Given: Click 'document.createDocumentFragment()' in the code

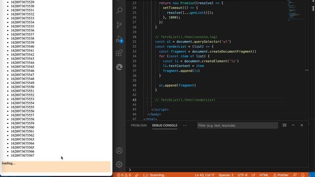Looking at the screenshot, I should point(224,51).
